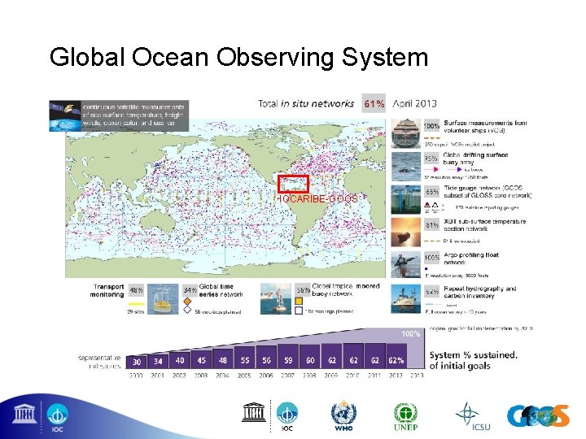Click the WMO logo
This screenshot has width=586, height=439.
343,416
